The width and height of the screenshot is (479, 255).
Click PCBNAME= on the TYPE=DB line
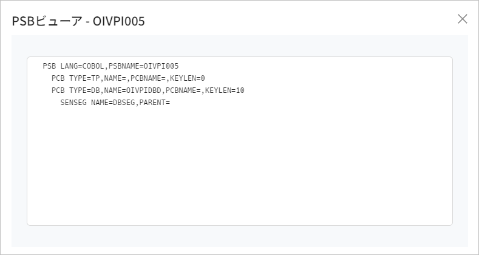183,90
